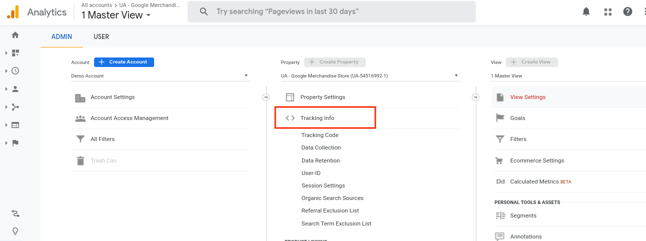
Task: Open Session Settings
Action: click(x=323, y=185)
